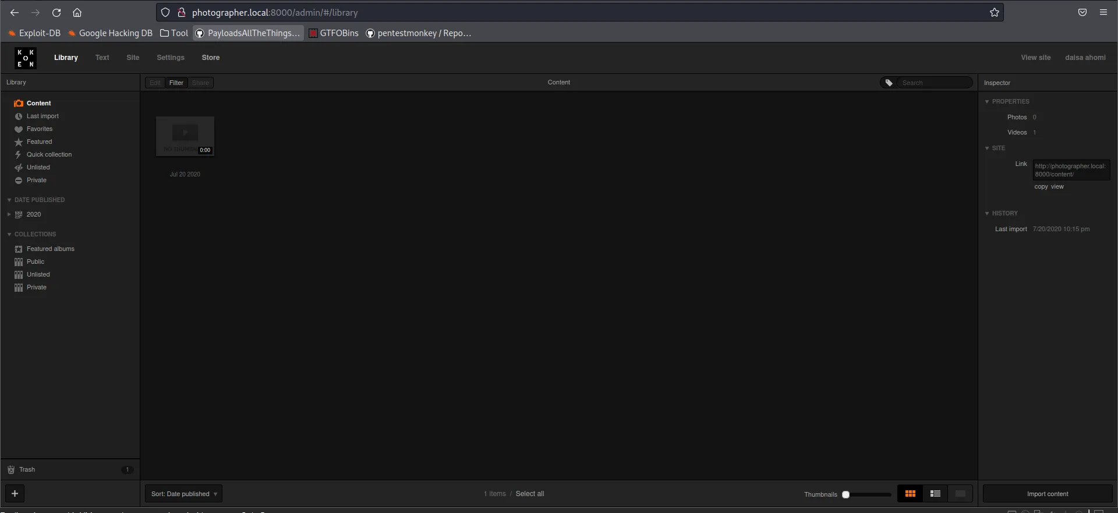Open the Settings tab
Image resolution: width=1118 pixels, height=513 pixels.
pos(171,58)
